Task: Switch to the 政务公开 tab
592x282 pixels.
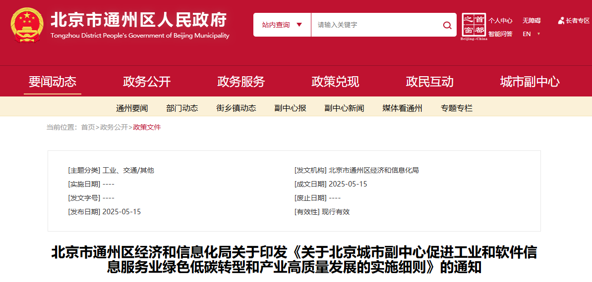Action: click(x=147, y=82)
